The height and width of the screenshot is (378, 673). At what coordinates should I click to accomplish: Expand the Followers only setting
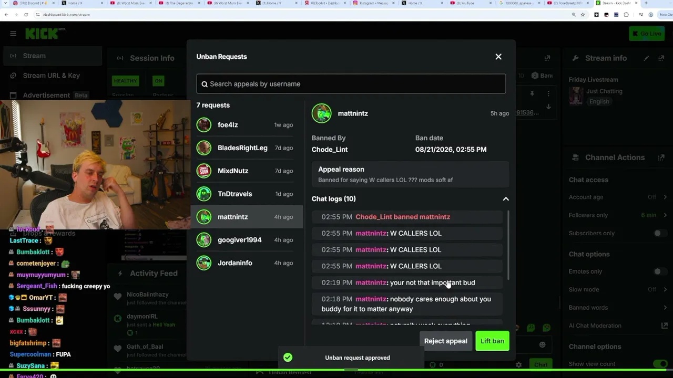(665, 215)
